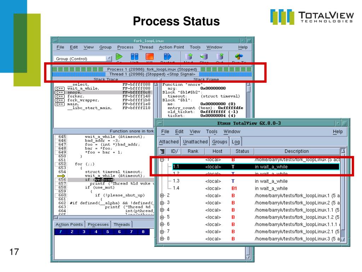Expand process 3 tree node

pos(162,203)
